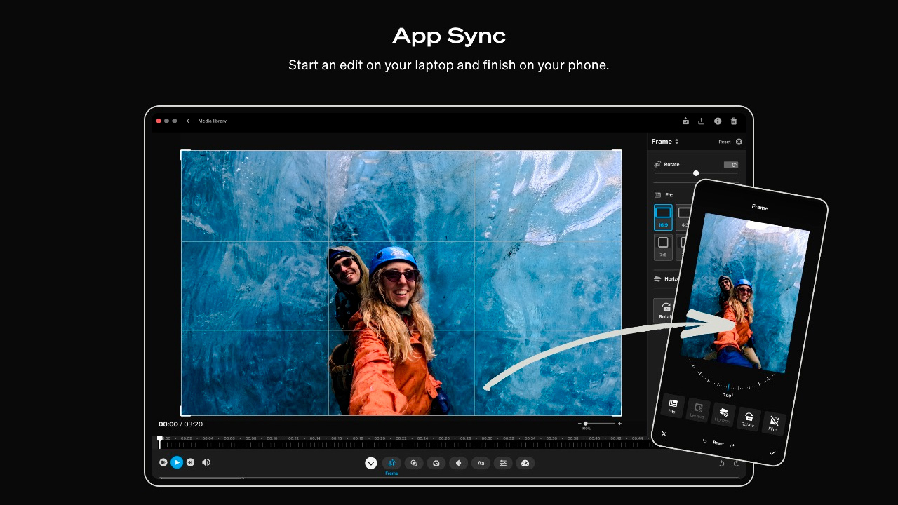The height and width of the screenshot is (505, 898).
Task: Click the minus zoom-out button
Action: 579,424
